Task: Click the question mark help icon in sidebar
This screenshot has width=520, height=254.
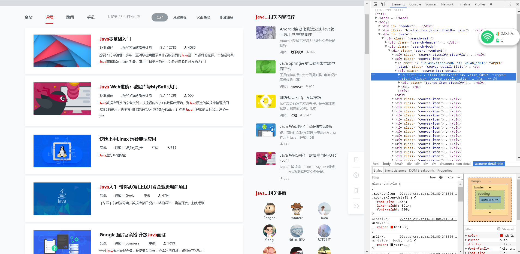Action: tap(356, 175)
